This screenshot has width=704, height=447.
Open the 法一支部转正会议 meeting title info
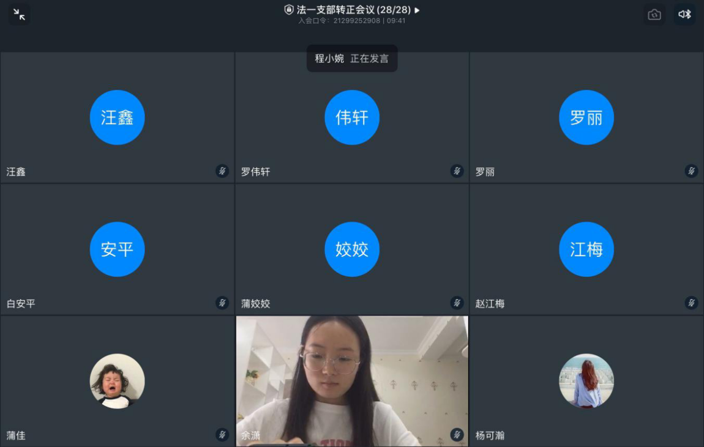[x=353, y=10]
